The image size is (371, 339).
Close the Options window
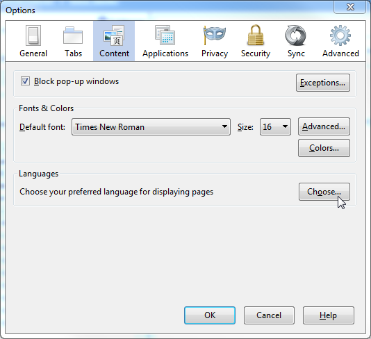[349, 7]
